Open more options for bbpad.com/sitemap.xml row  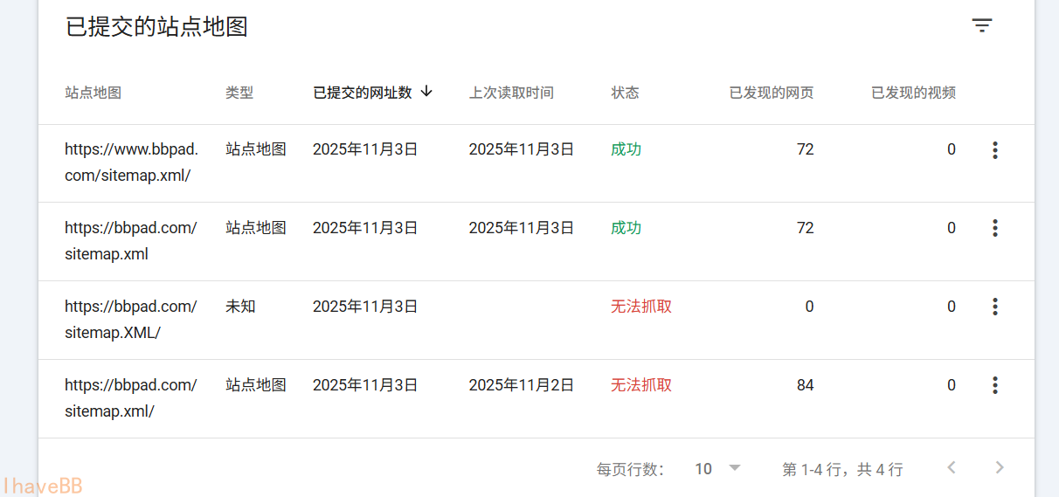[994, 228]
